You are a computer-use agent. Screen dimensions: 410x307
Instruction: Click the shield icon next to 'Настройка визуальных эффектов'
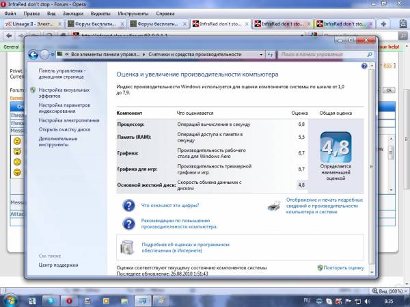33,90
